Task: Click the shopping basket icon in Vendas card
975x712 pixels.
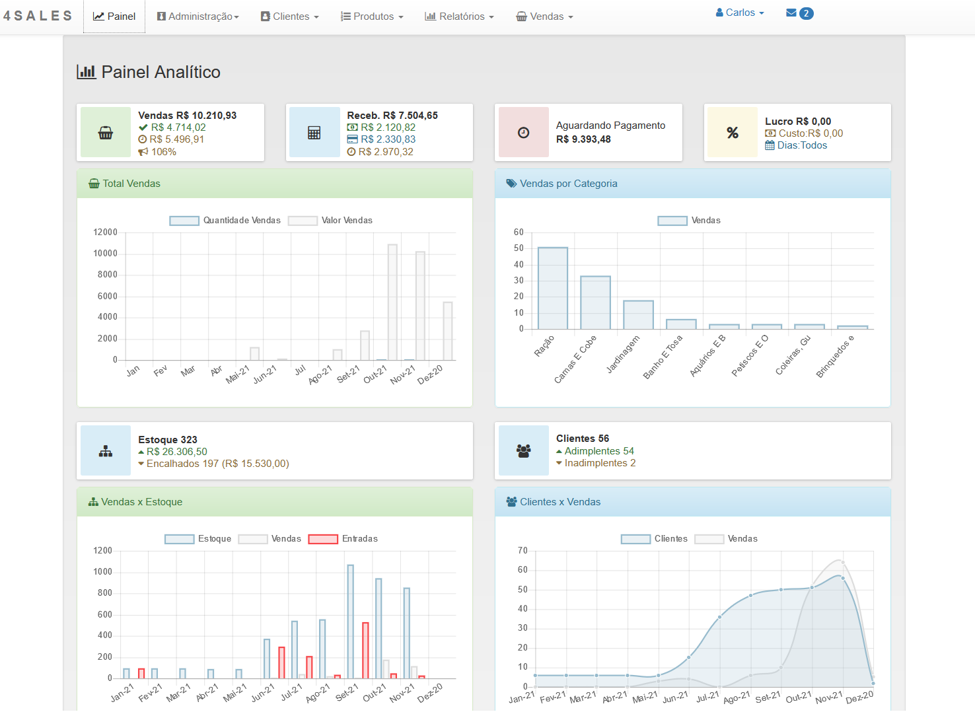Action: tap(106, 133)
